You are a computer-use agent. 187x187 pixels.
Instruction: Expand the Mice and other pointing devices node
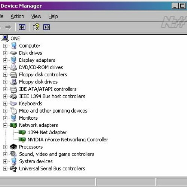[5, 111]
